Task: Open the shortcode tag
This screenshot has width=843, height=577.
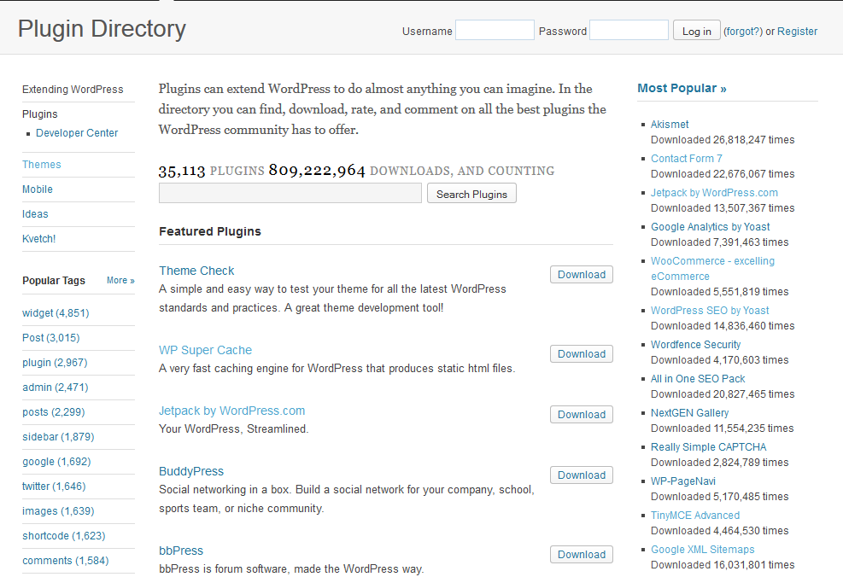Action: point(63,535)
